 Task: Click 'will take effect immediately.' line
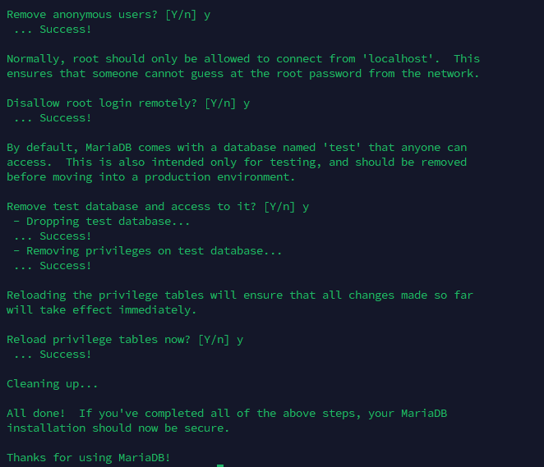(x=102, y=310)
